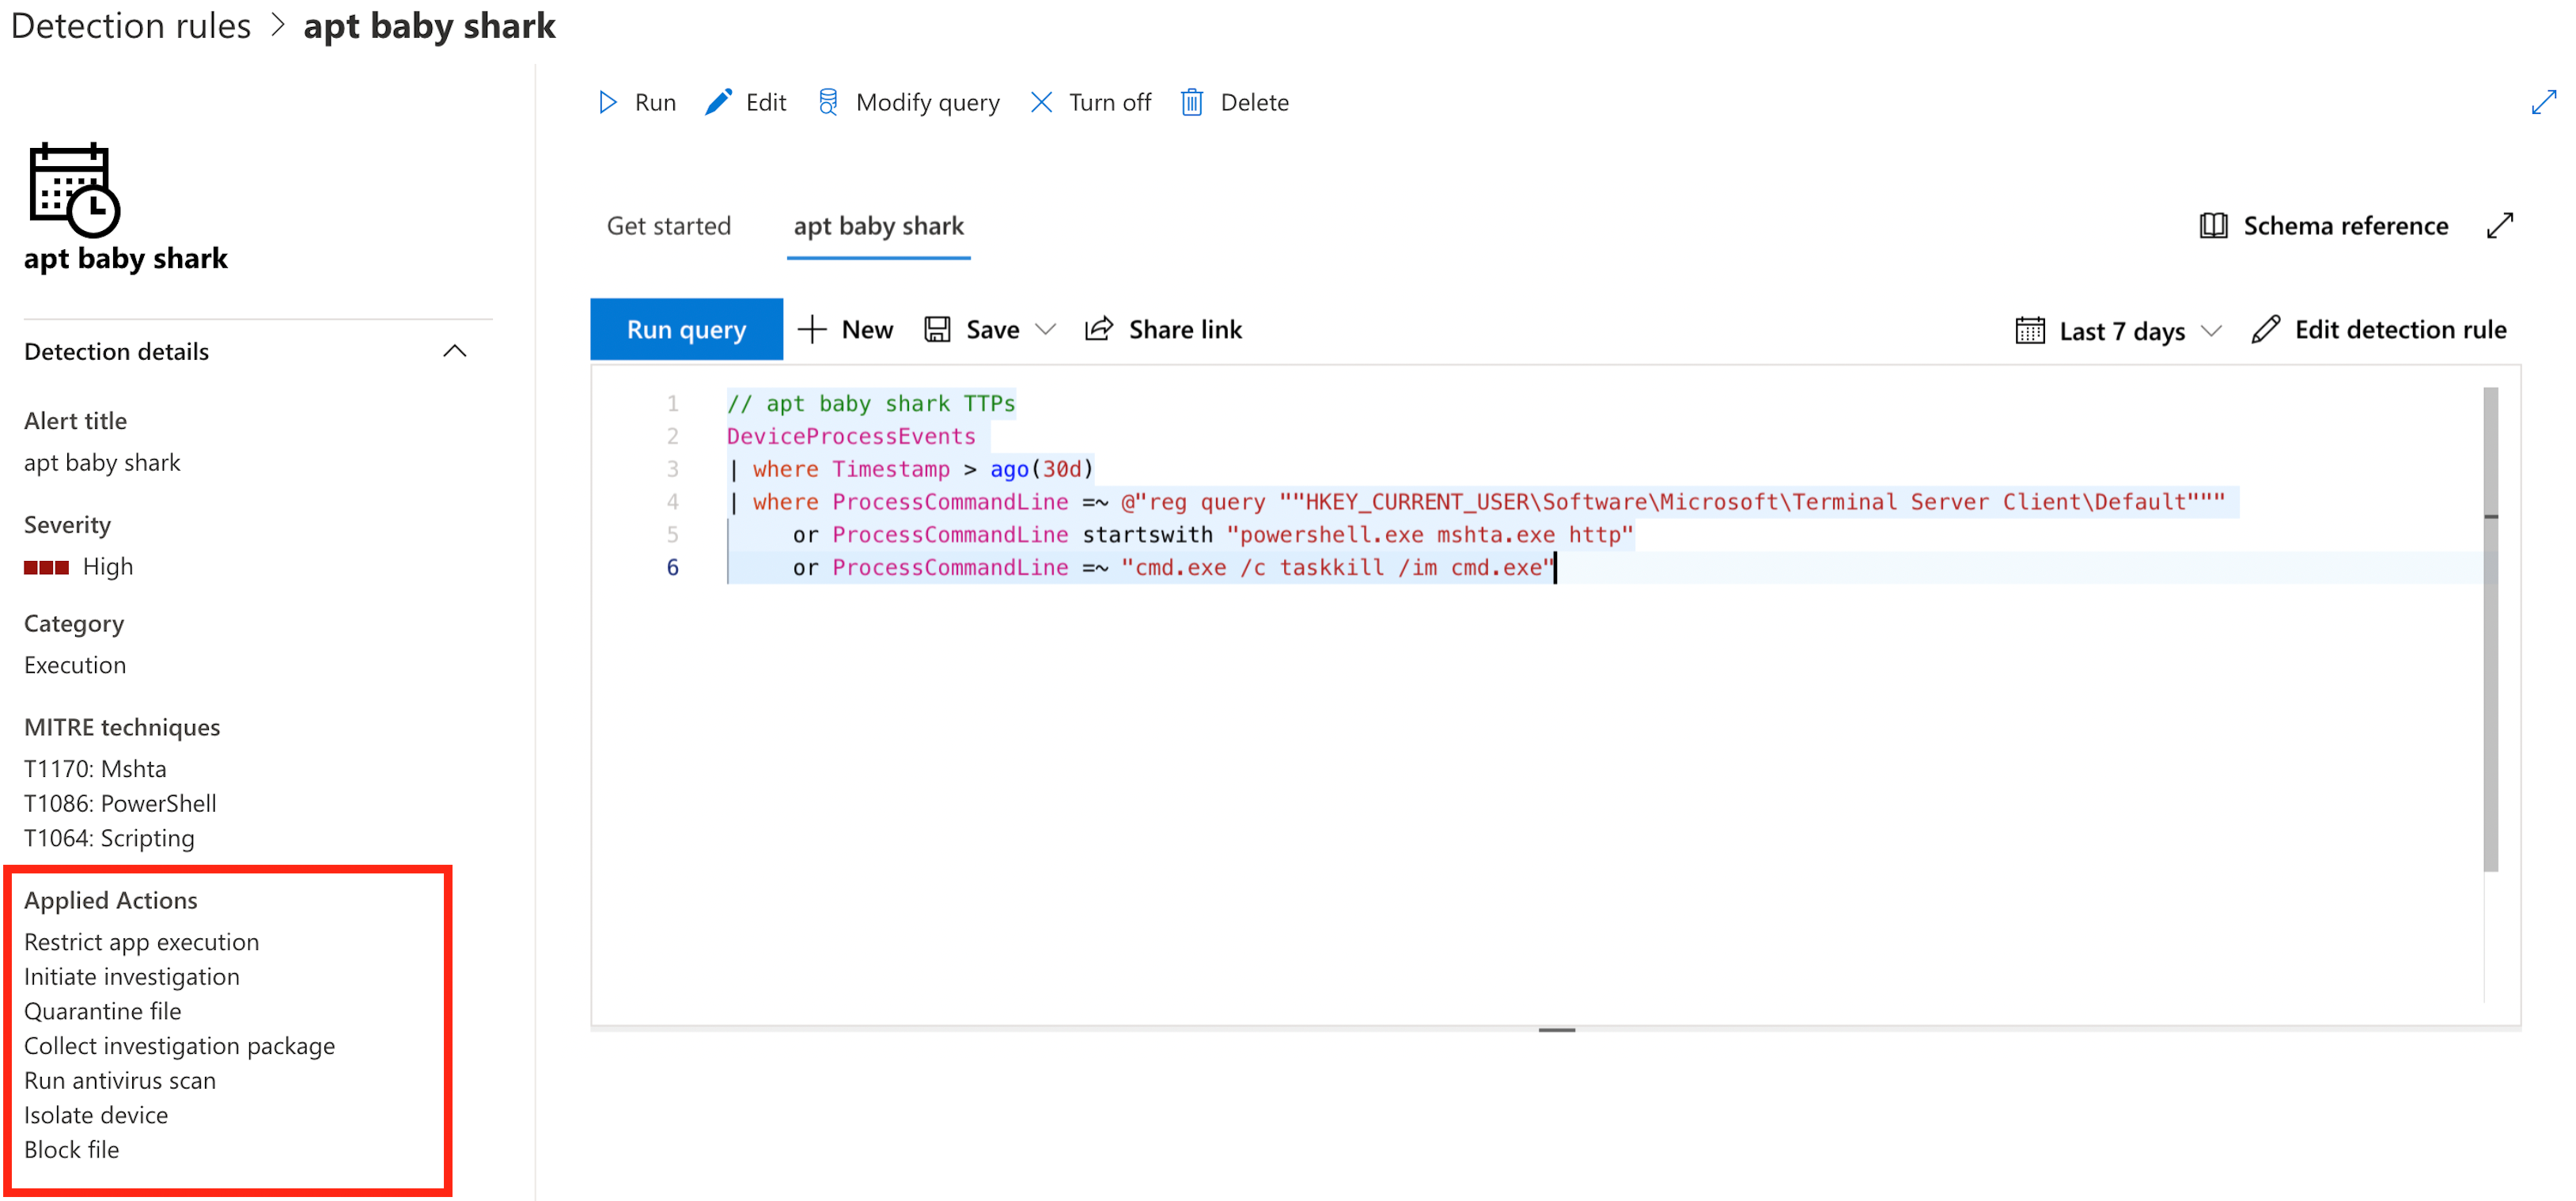Viewport: 2576px width, 1201px height.
Task: Delete the rule via trash icon
Action: [1191, 102]
